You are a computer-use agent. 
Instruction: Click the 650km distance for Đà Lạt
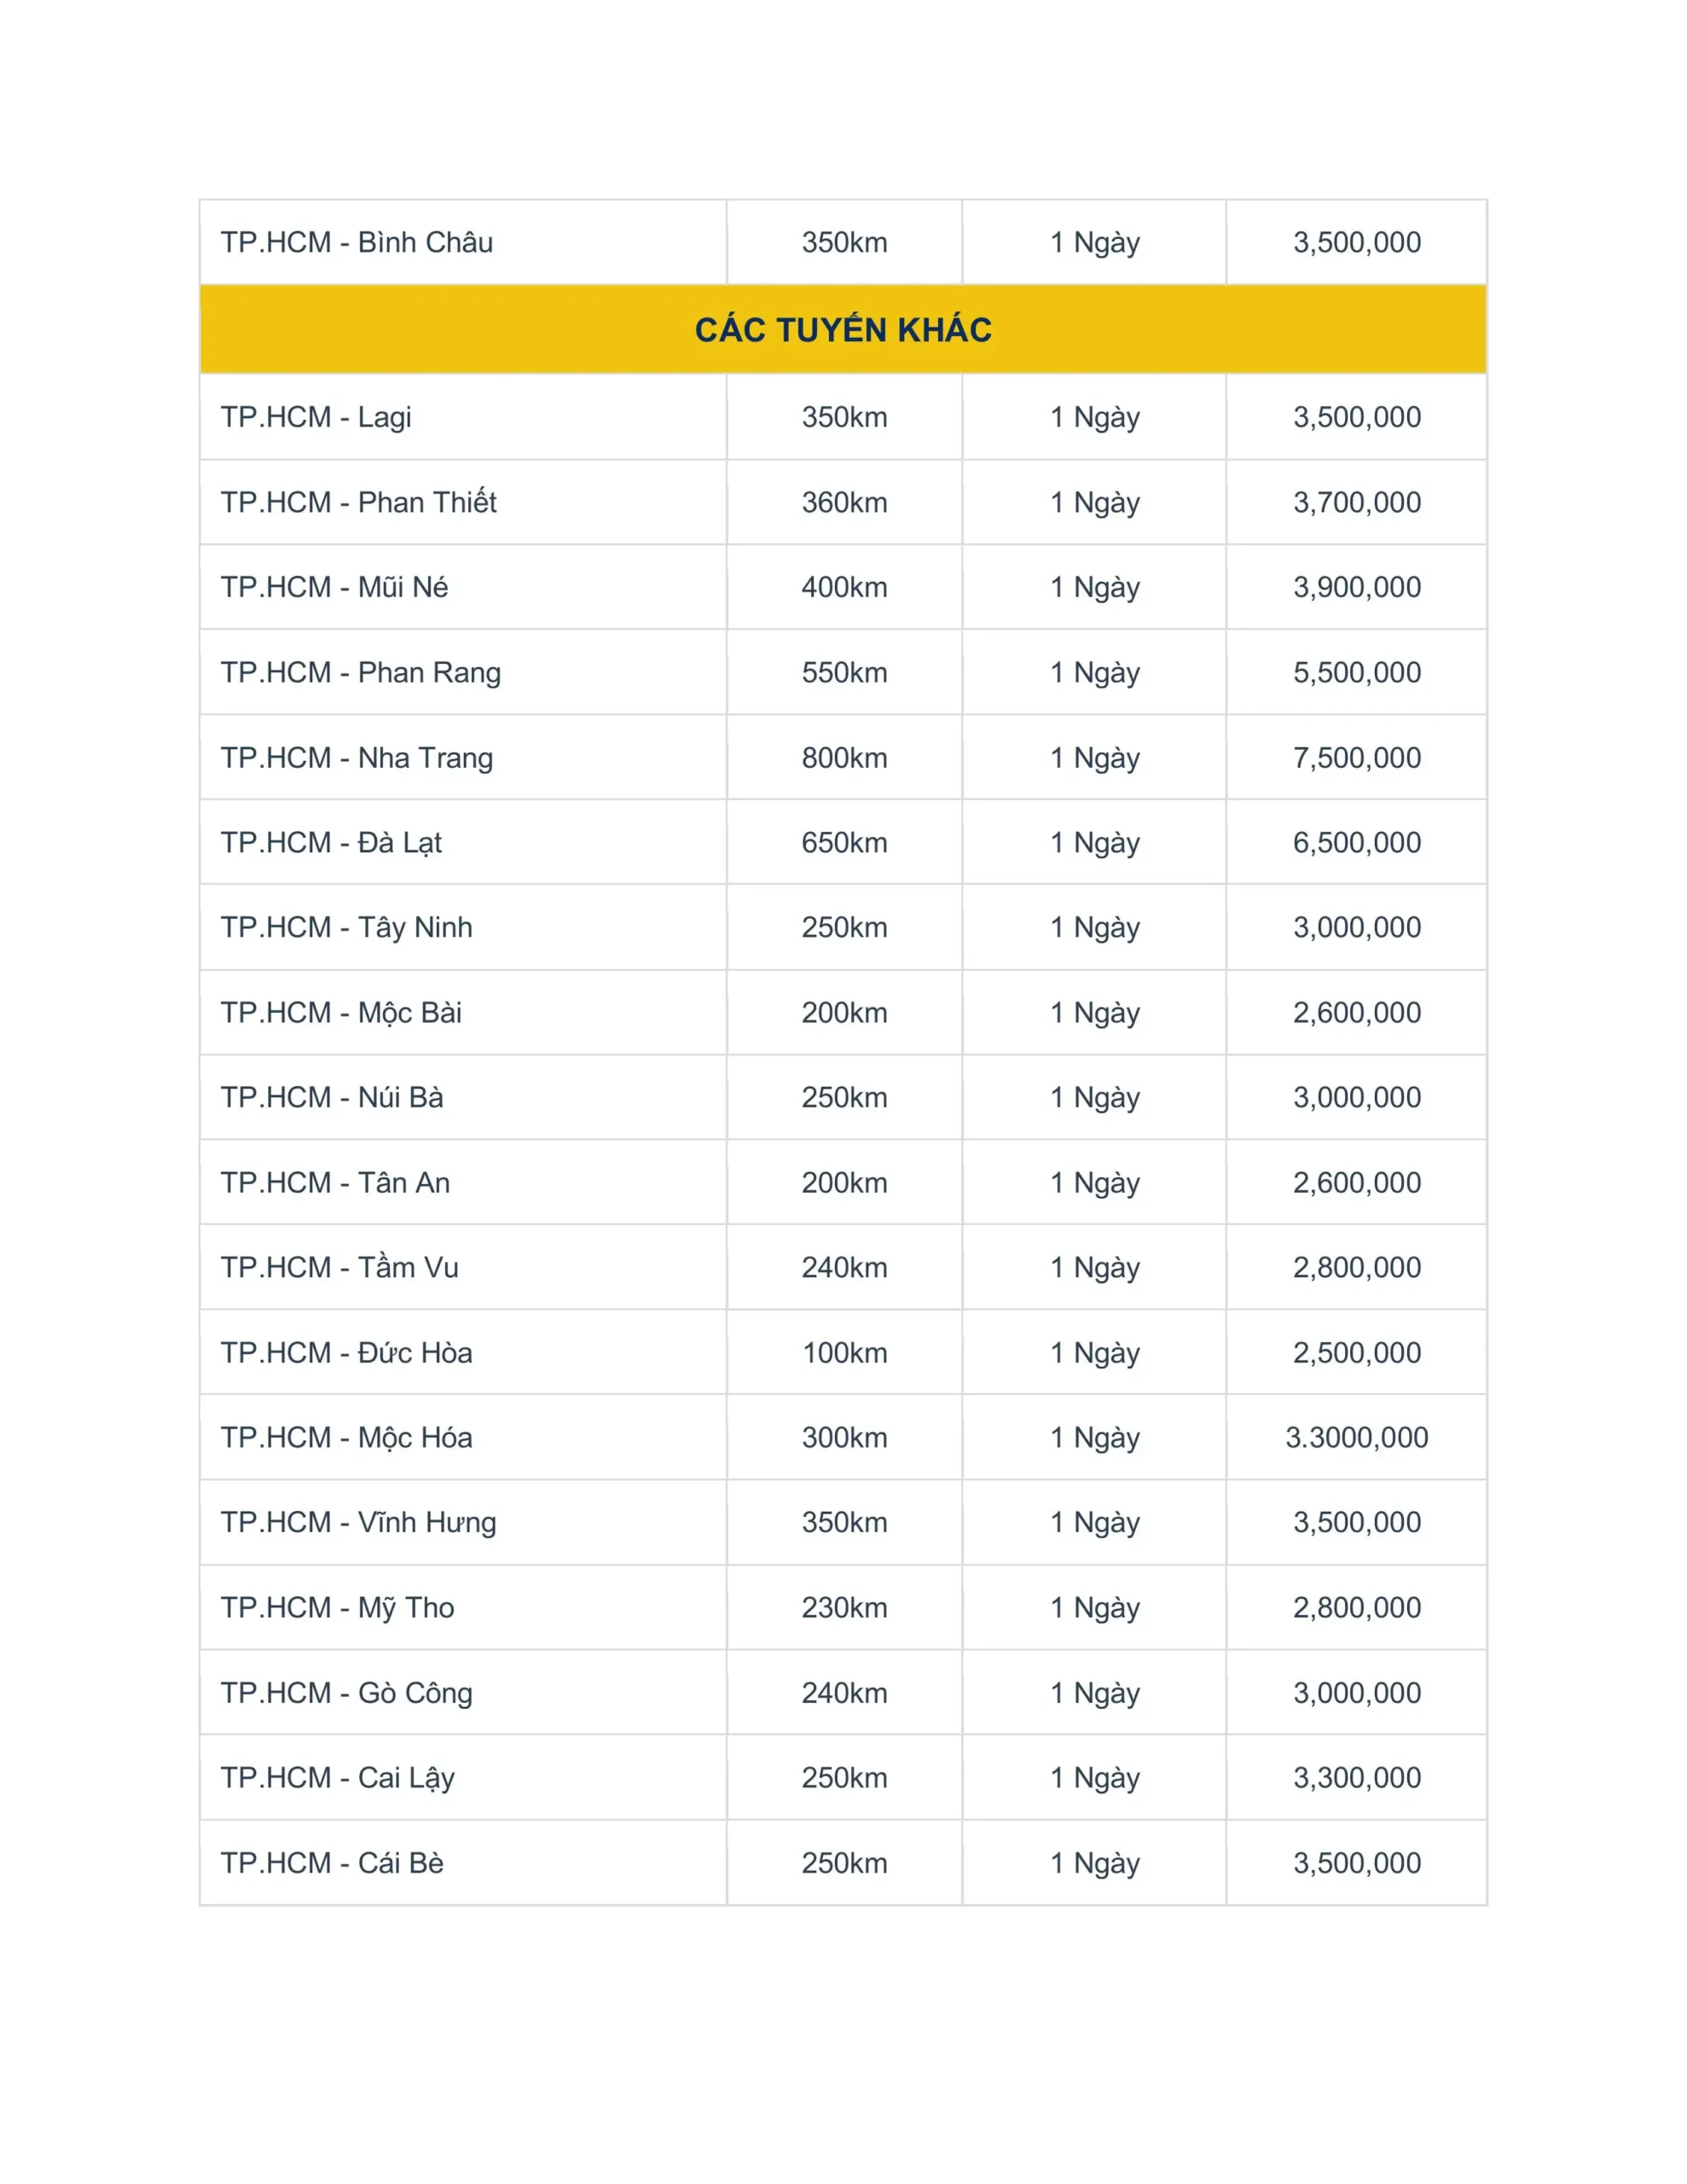[x=844, y=842]
